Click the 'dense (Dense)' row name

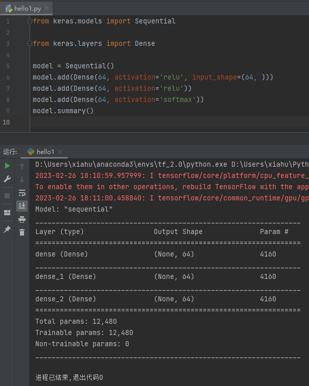[62, 254]
